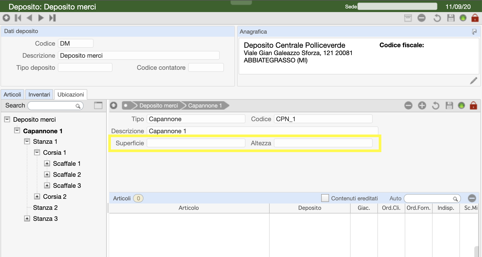Add new location with plus icon
This screenshot has height=257, width=482.
point(422,105)
